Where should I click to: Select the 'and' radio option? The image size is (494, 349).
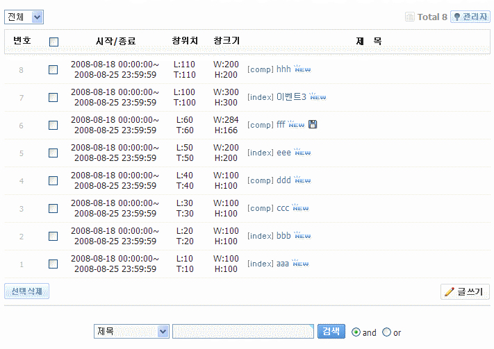coord(356,332)
